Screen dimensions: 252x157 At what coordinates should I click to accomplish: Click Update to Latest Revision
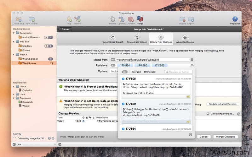click(223, 104)
